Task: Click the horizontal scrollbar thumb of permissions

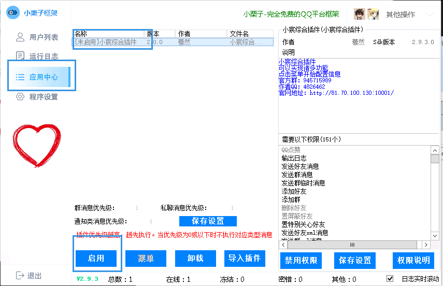Action: (352, 245)
